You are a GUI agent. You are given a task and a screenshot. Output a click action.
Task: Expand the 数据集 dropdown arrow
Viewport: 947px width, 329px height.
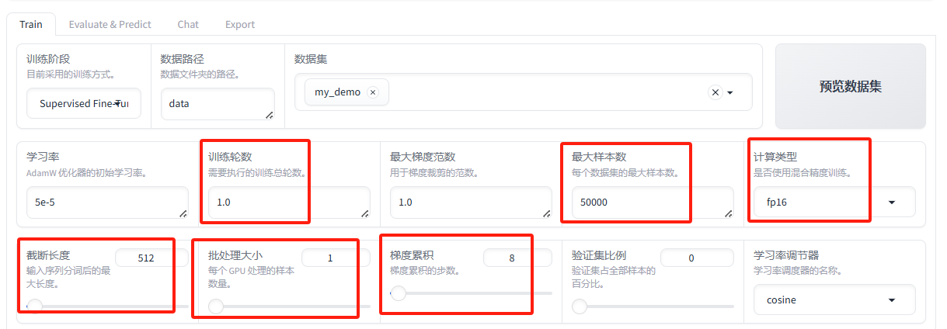pyautogui.click(x=730, y=93)
